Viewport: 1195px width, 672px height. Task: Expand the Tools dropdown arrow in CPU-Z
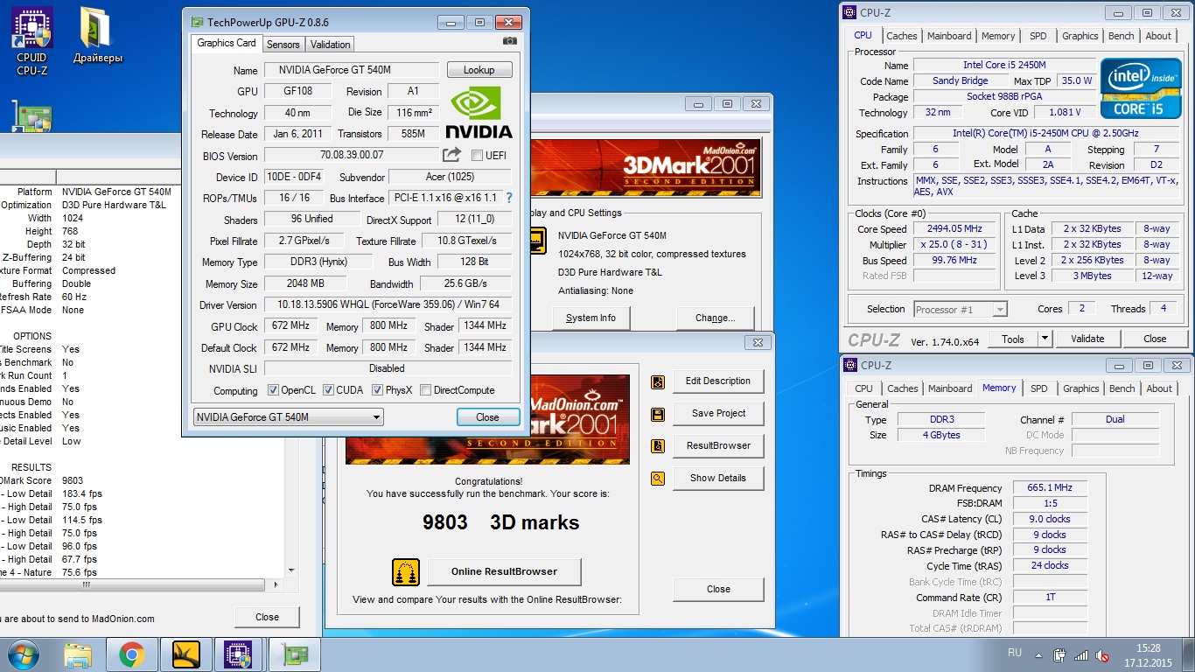coord(1045,339)
